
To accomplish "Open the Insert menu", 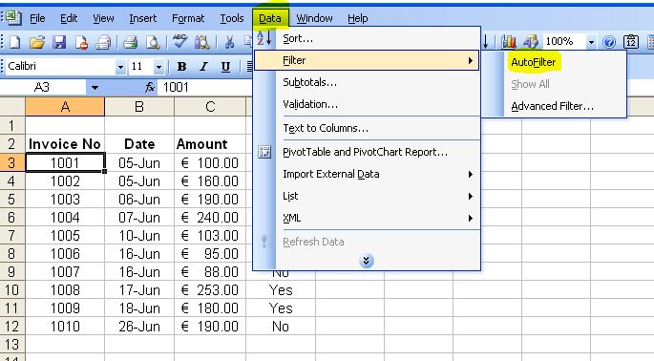I will 142,18.
